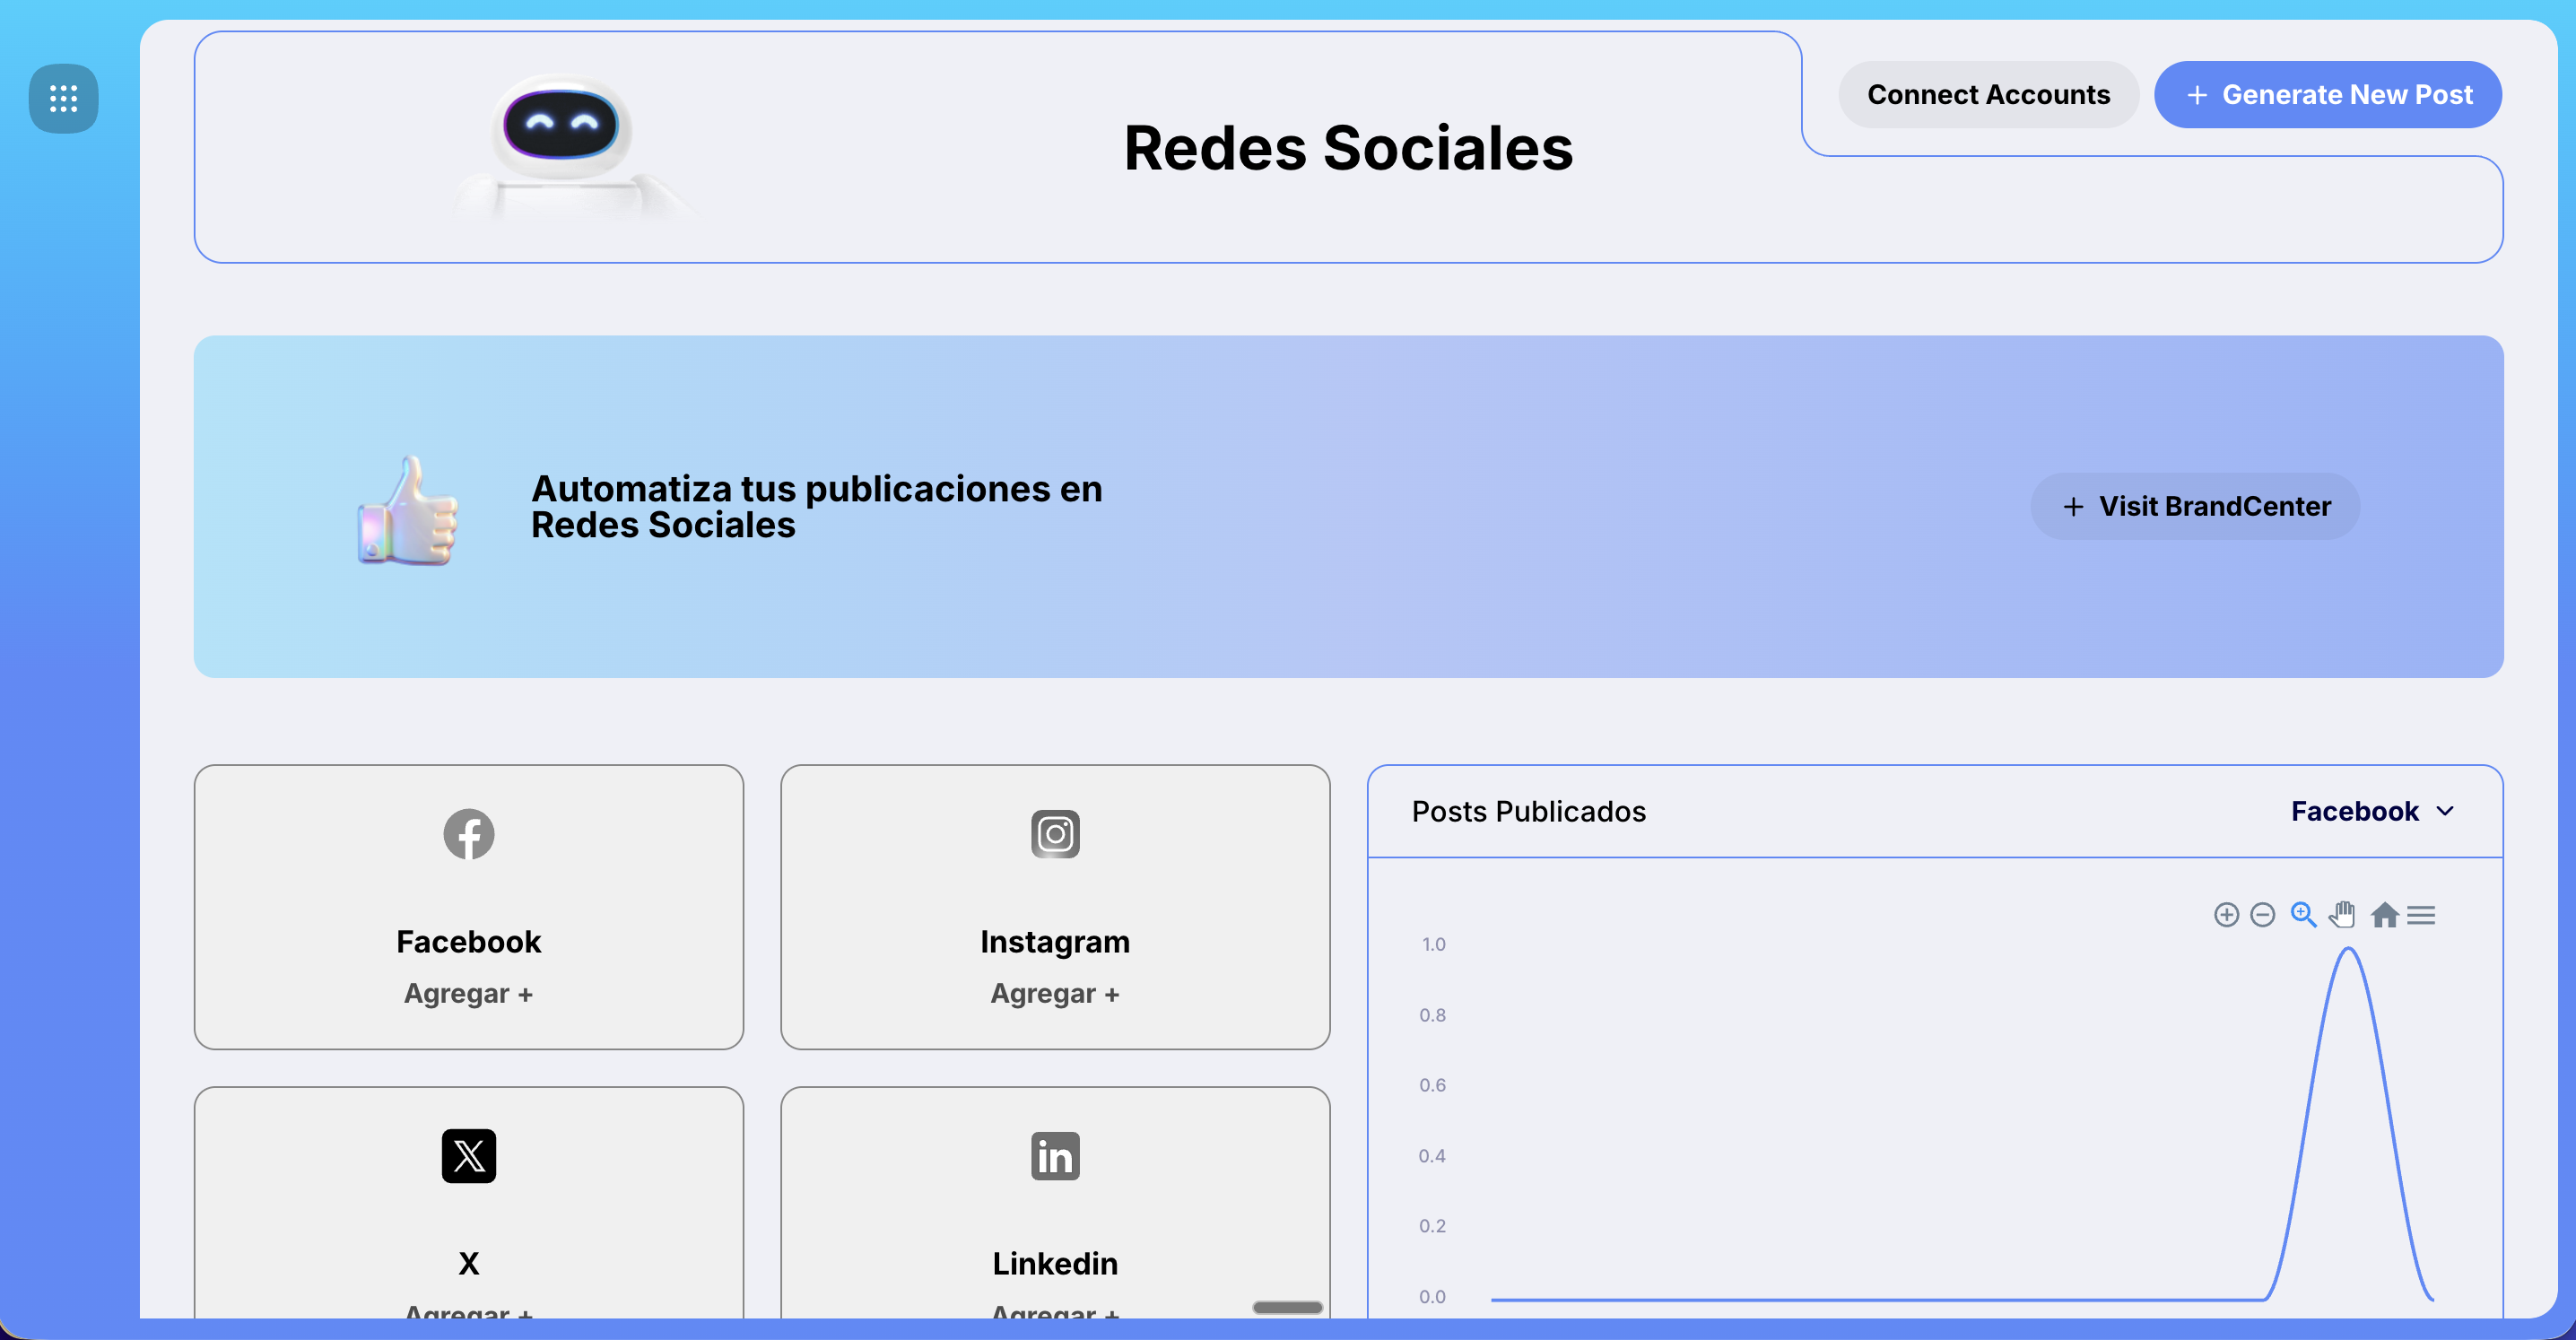This screenshot has height=1340, width=2576.
Task: Reset chart zoom with home icon
Action: pyautogui.click(x=2384, y=915)
